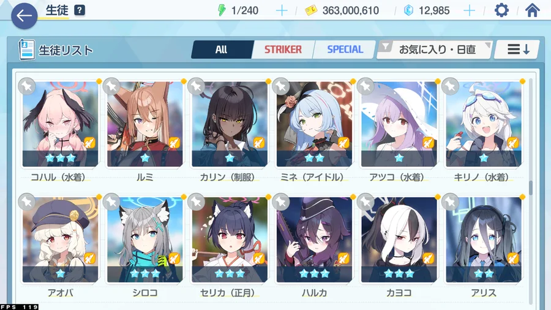The image size is (551, 310).
Task: Go back using the arrow button
Action: [24, 15]
